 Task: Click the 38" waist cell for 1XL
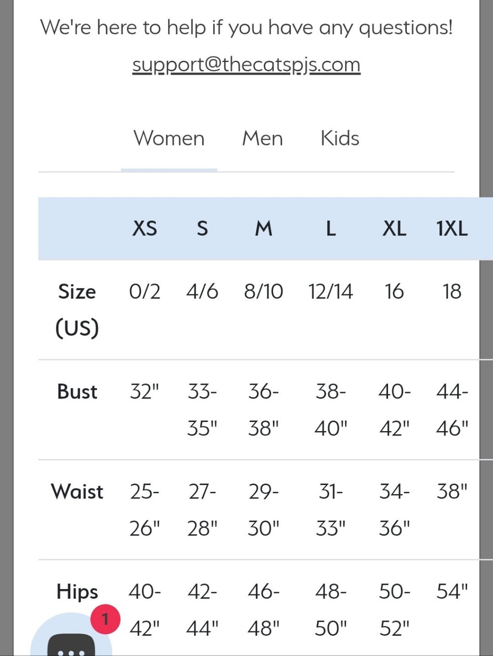pos(452,491)
